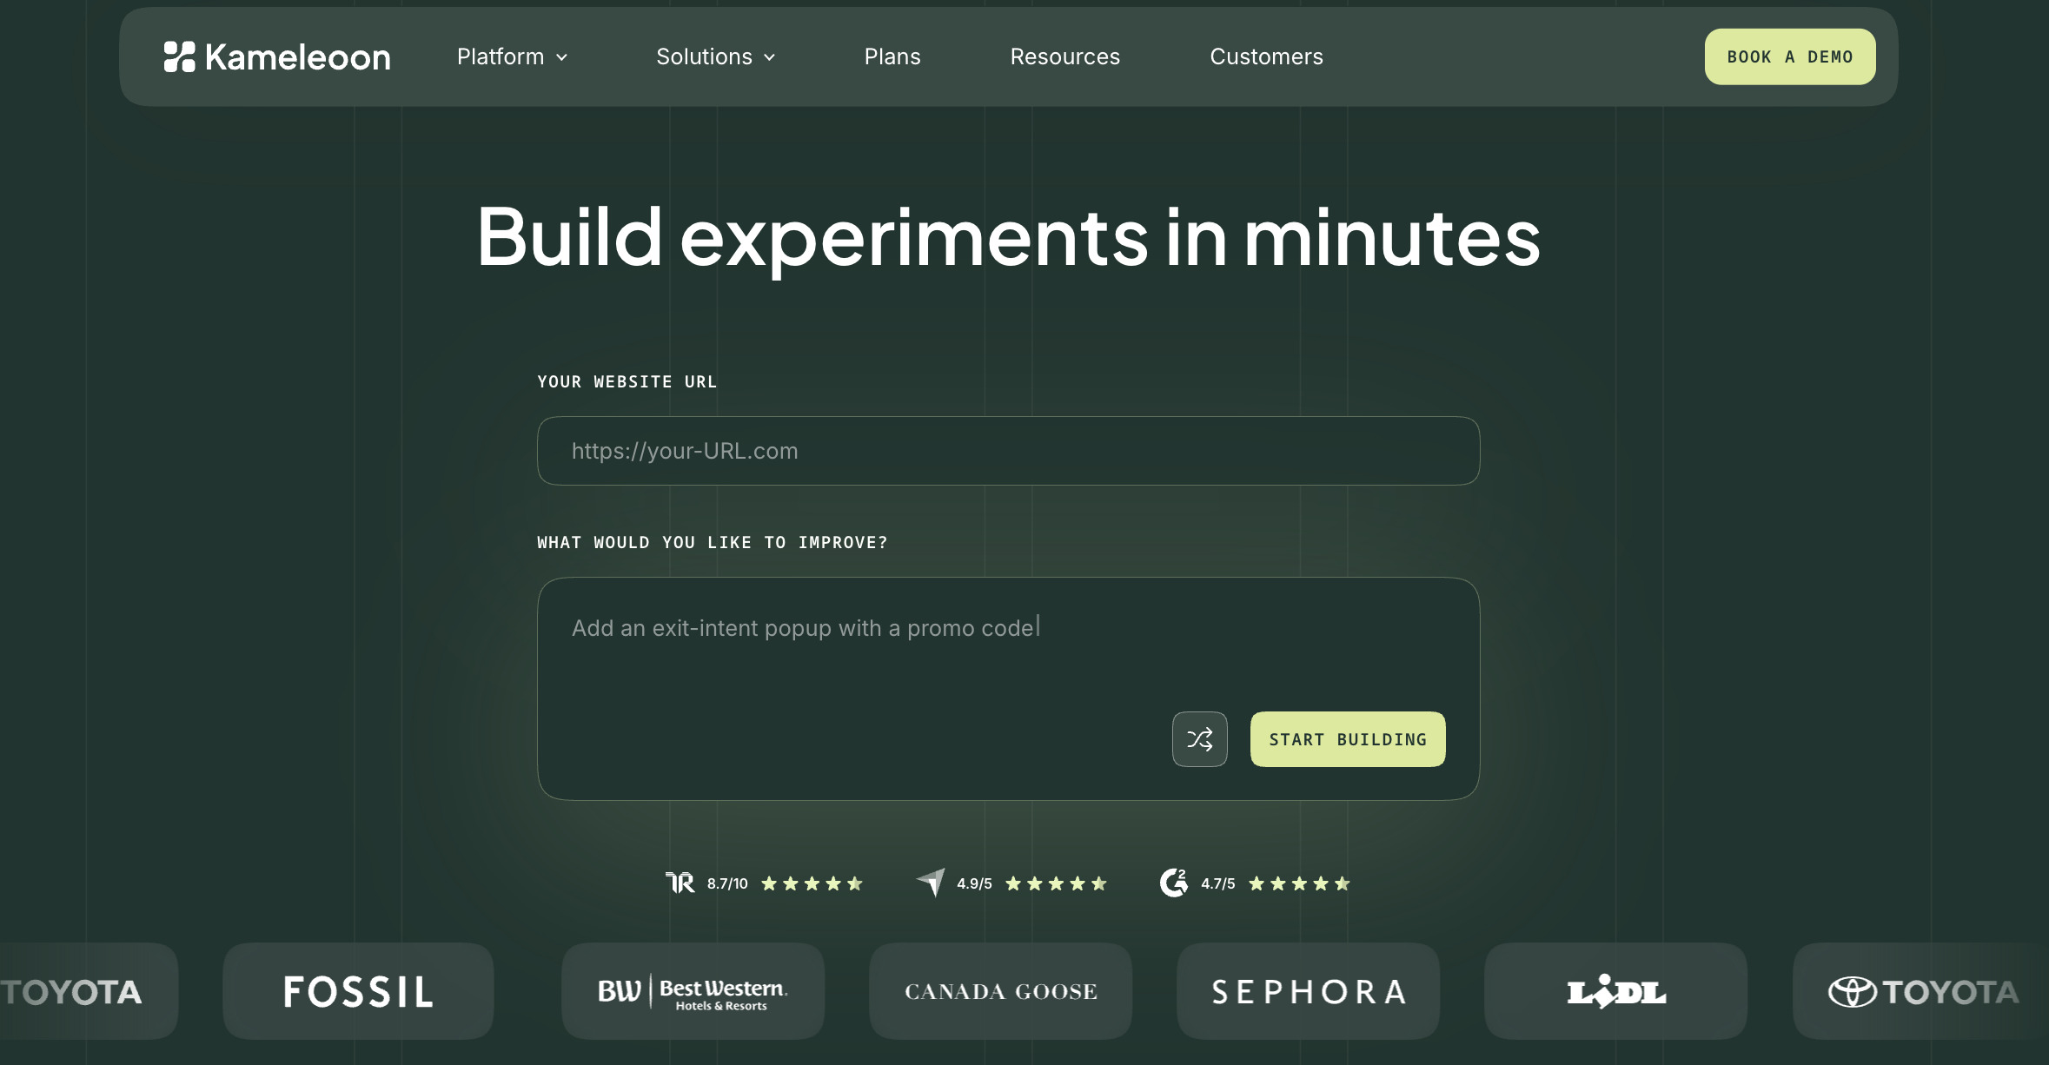This screenshot has width=2049, height=1065.
Task: Open the Sephora logo card
Action: point(1309,991)
